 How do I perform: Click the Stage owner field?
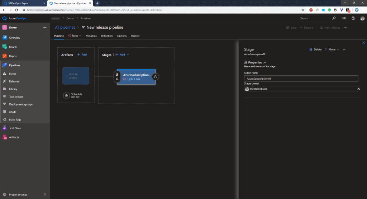[302, 89]
